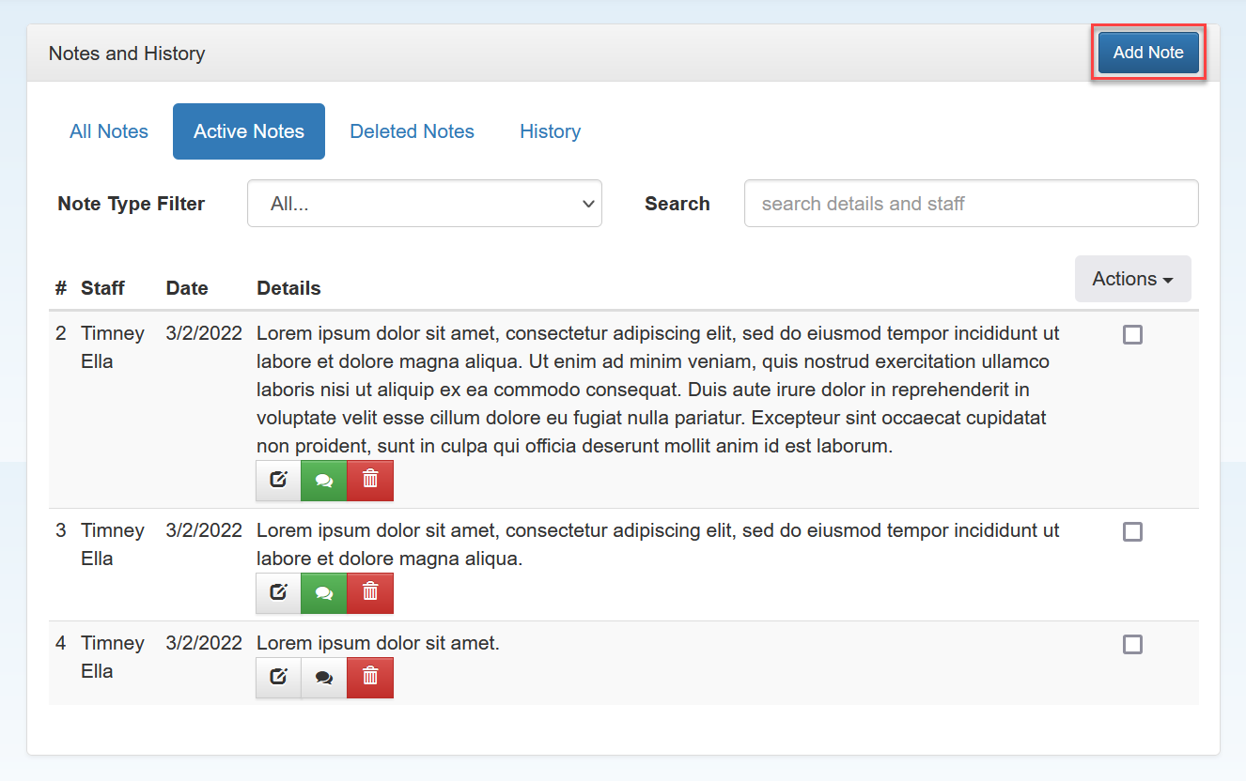
Task: Open comments on note 2
Action: point(324,481)
